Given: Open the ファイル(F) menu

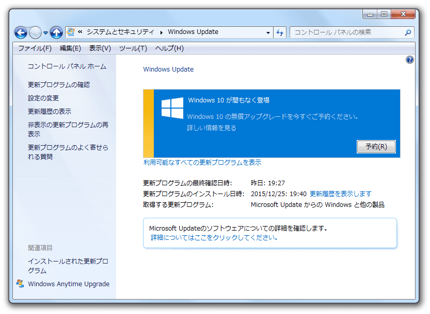Looking at the screenshot, I should coord(35,48).
